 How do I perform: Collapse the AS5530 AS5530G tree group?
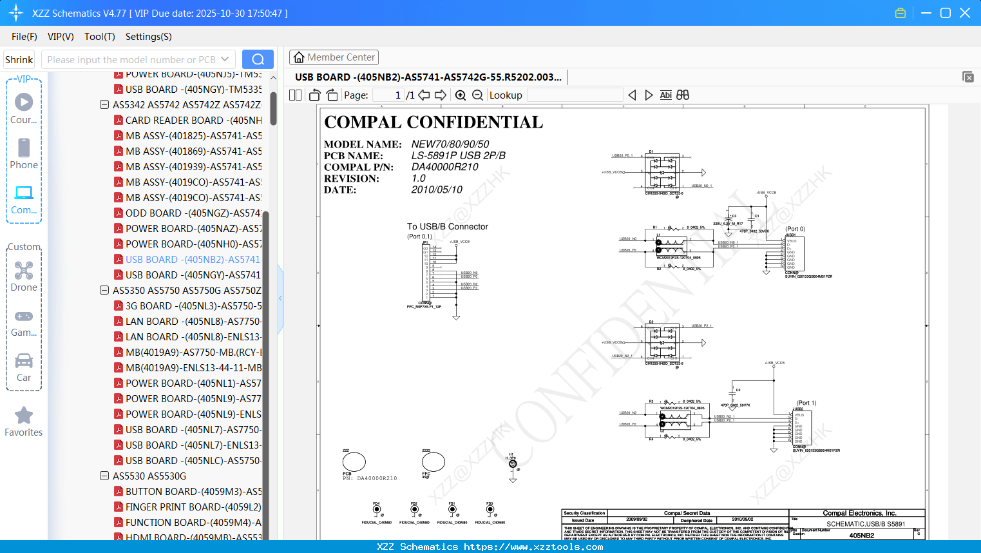pos(104,476)
